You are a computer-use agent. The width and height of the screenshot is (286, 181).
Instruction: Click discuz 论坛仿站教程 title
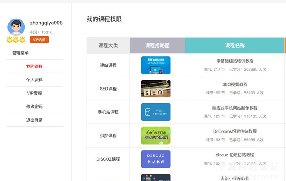[x=234, y=155]
